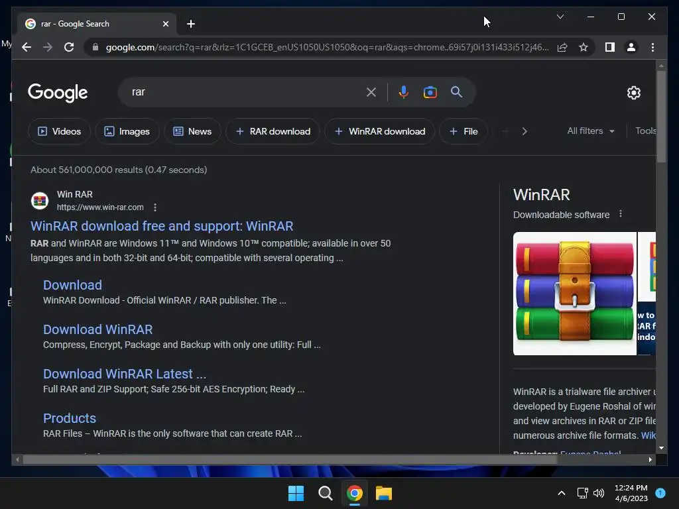Open the Chrome side panel
The image size is (679, 509).
[x=610, y=47]
